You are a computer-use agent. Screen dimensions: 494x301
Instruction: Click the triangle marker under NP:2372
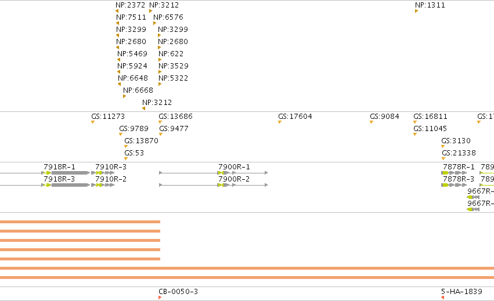pos(117,12)
